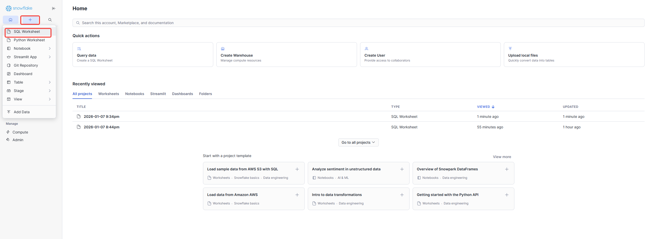Expand the Stage submenu arrow

click(50, 91)
